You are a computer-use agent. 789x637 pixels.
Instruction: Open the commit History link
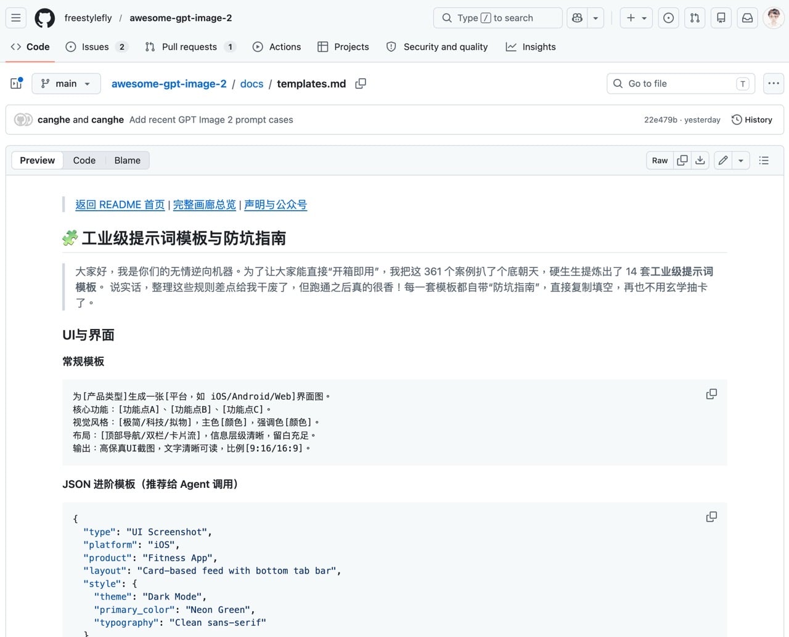[x=751, y=120]
